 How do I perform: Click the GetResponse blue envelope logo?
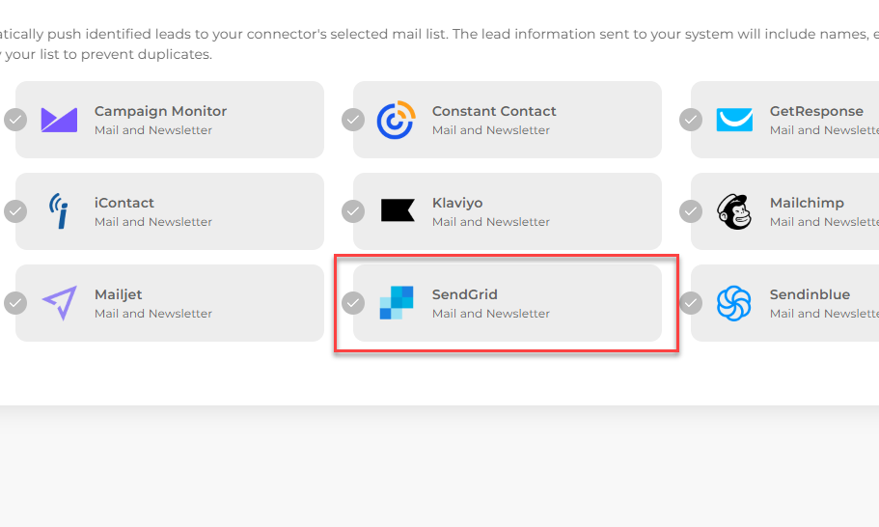(x=734, y=120)
